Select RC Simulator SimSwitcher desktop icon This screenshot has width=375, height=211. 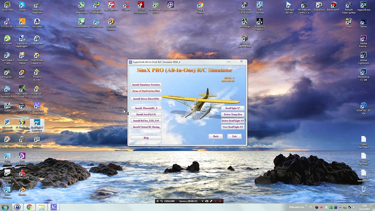[37, 109]
